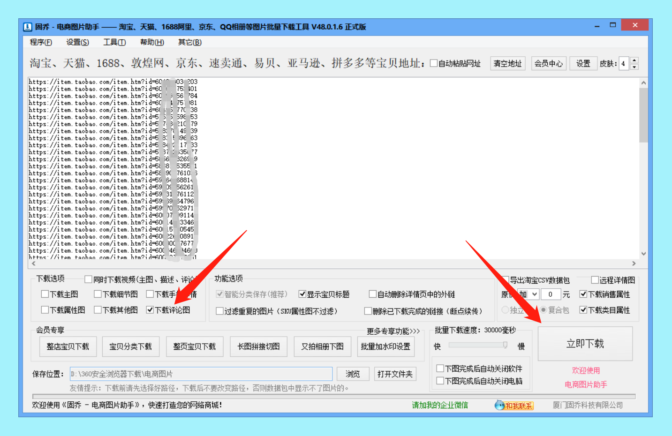The width and height of the screenshot is (672, 436).
Task: Click the 清空地址 button
Action: [x=508, y=63]
